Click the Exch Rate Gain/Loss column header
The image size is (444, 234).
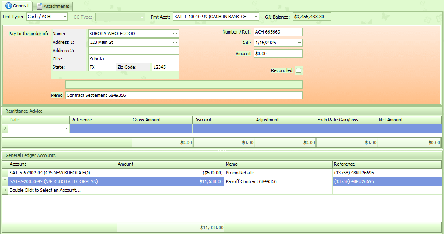coord(347,120)
